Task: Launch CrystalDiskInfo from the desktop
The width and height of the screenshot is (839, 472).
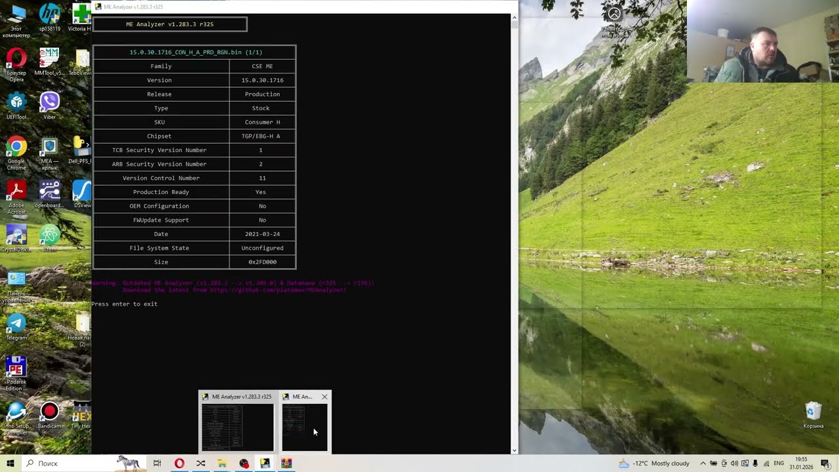Action: click(16, 239)
